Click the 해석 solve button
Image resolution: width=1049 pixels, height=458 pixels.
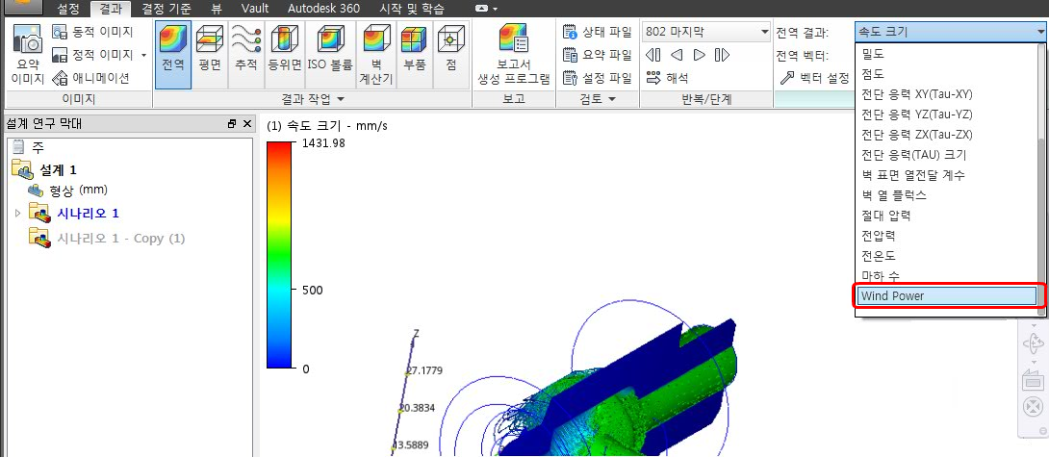(x=668, y=78)
